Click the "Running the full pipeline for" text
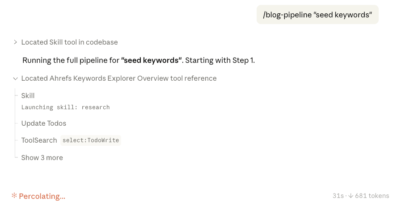 tap(71, 61)
